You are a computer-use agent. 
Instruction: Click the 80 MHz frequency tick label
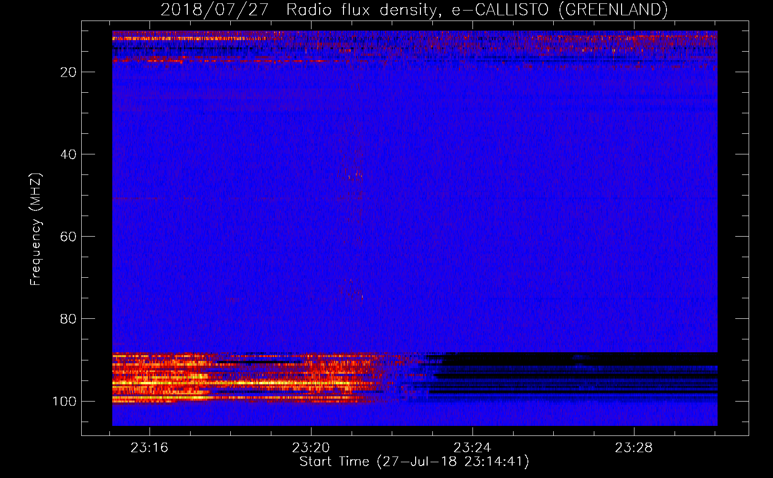coord(68,319)
